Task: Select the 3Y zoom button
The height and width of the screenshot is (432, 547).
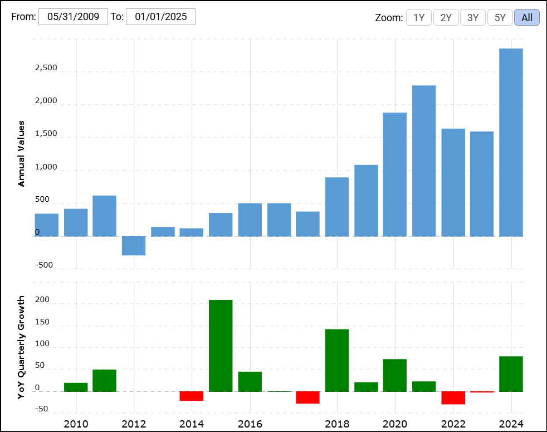Action: pyautogui.click(x=472, y=17)
